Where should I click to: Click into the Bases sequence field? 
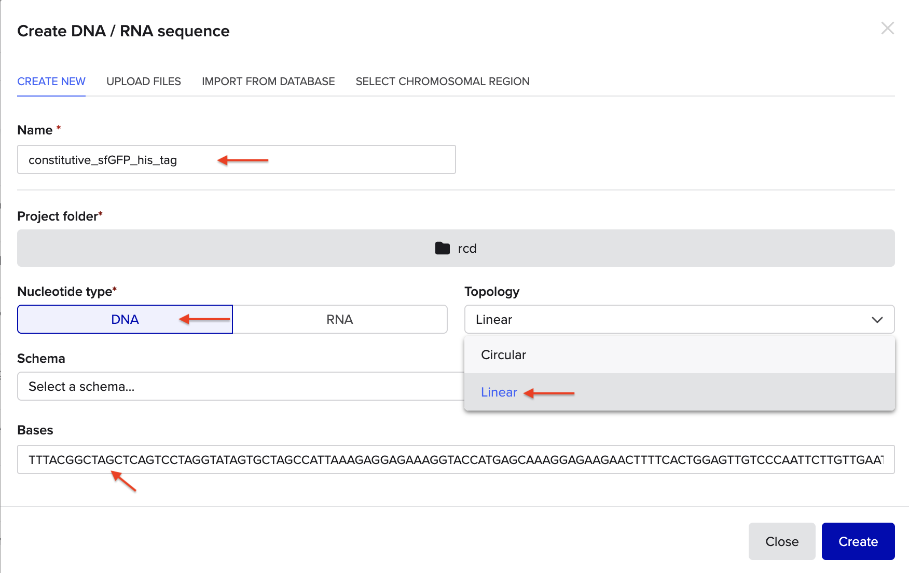(x=456, y=459)
